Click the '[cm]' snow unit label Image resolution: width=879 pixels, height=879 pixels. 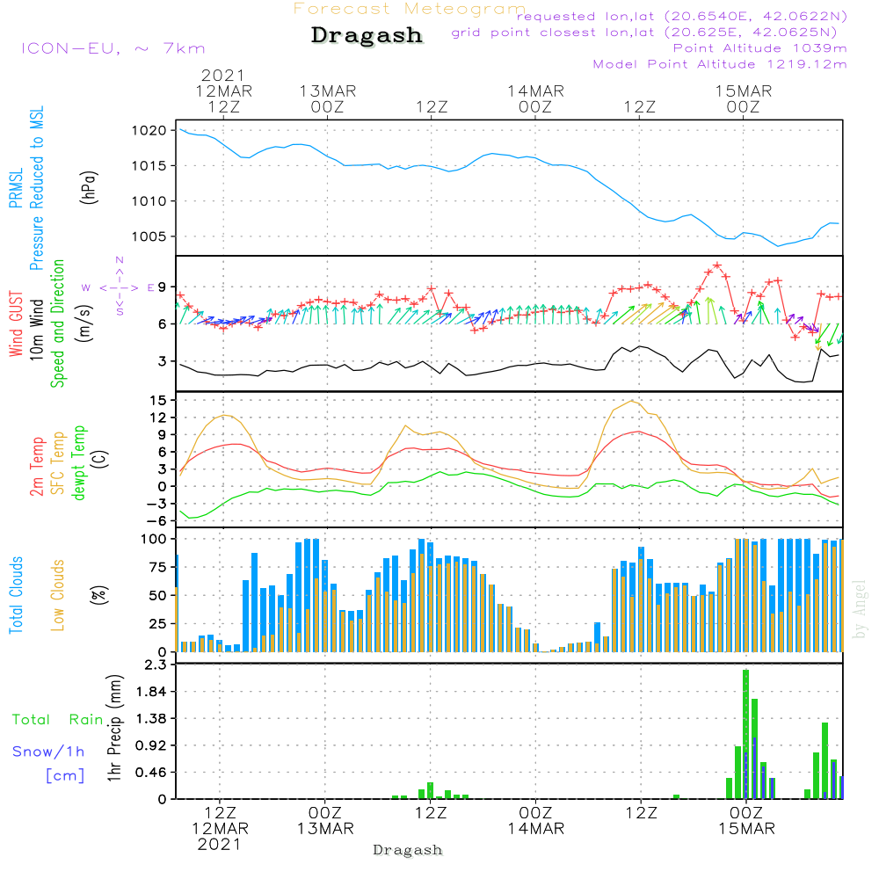click(65, 776)
